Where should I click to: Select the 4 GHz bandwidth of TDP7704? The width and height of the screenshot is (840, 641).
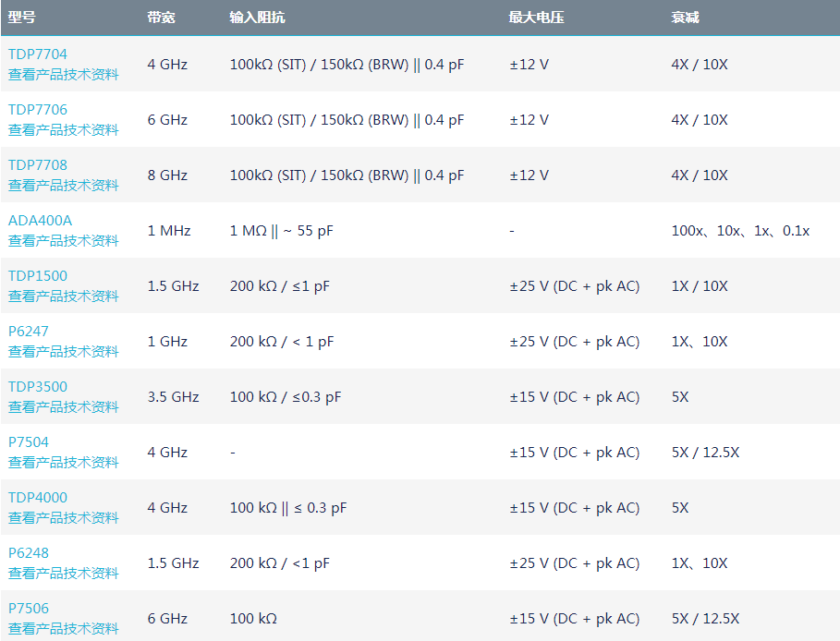pos(167,65)
